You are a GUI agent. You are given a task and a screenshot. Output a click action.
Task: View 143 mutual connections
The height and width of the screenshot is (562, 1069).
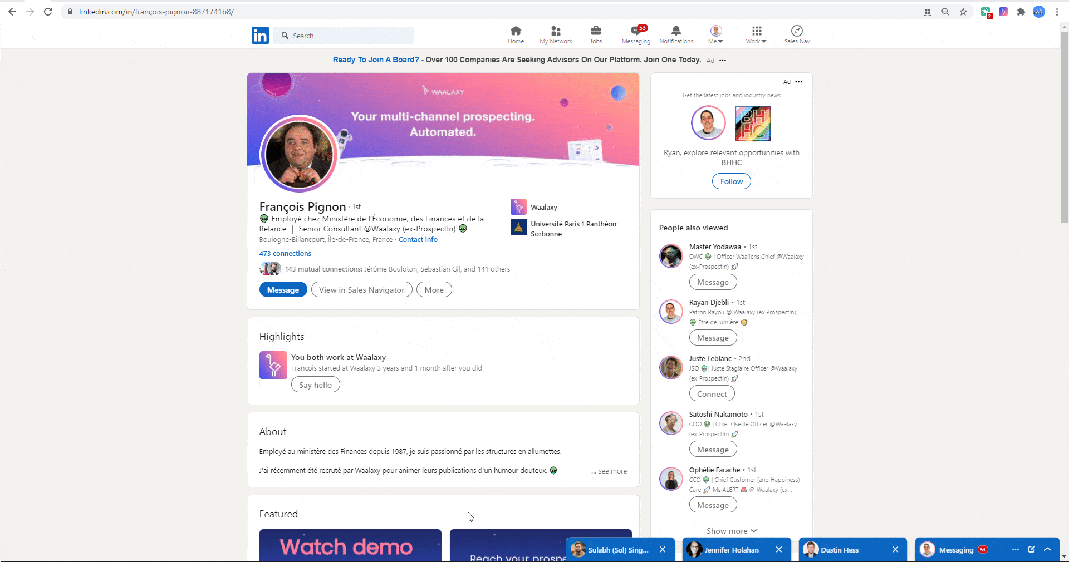(398, 269)
